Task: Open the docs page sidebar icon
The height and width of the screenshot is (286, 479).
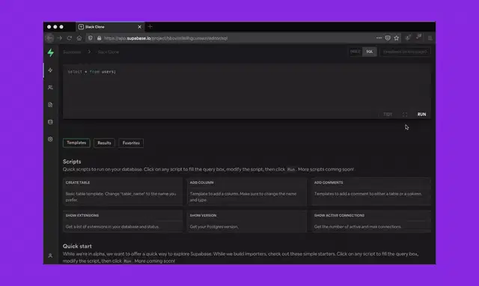Action: tap(50, 105)
